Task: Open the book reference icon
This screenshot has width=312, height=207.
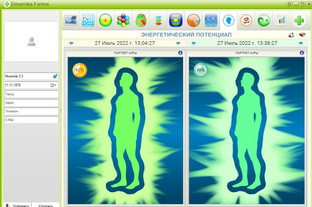Action: (x=303, y=35)
